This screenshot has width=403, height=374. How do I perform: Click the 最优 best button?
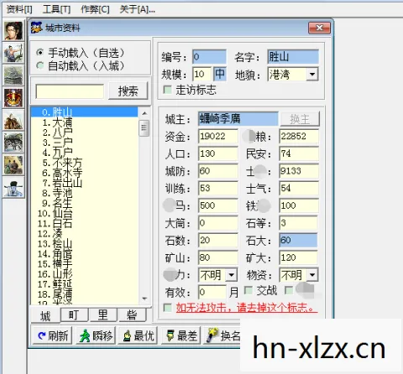pyautogui.click(x=138, y=335)
